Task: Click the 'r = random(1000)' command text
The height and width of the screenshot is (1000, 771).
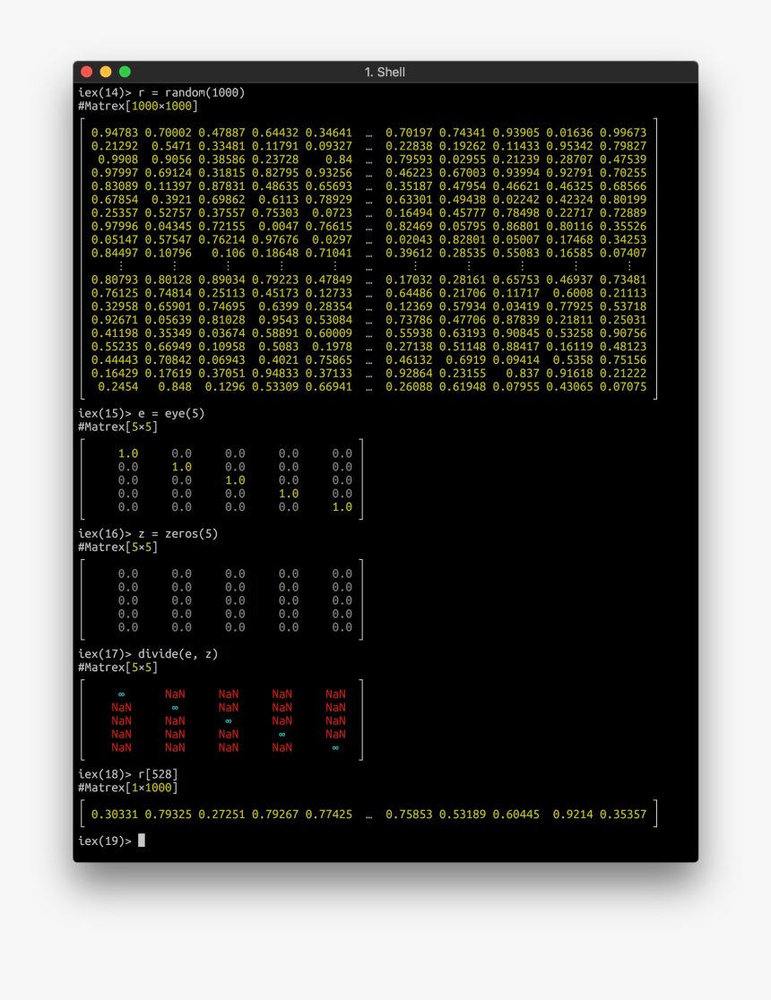Action: 192,92
